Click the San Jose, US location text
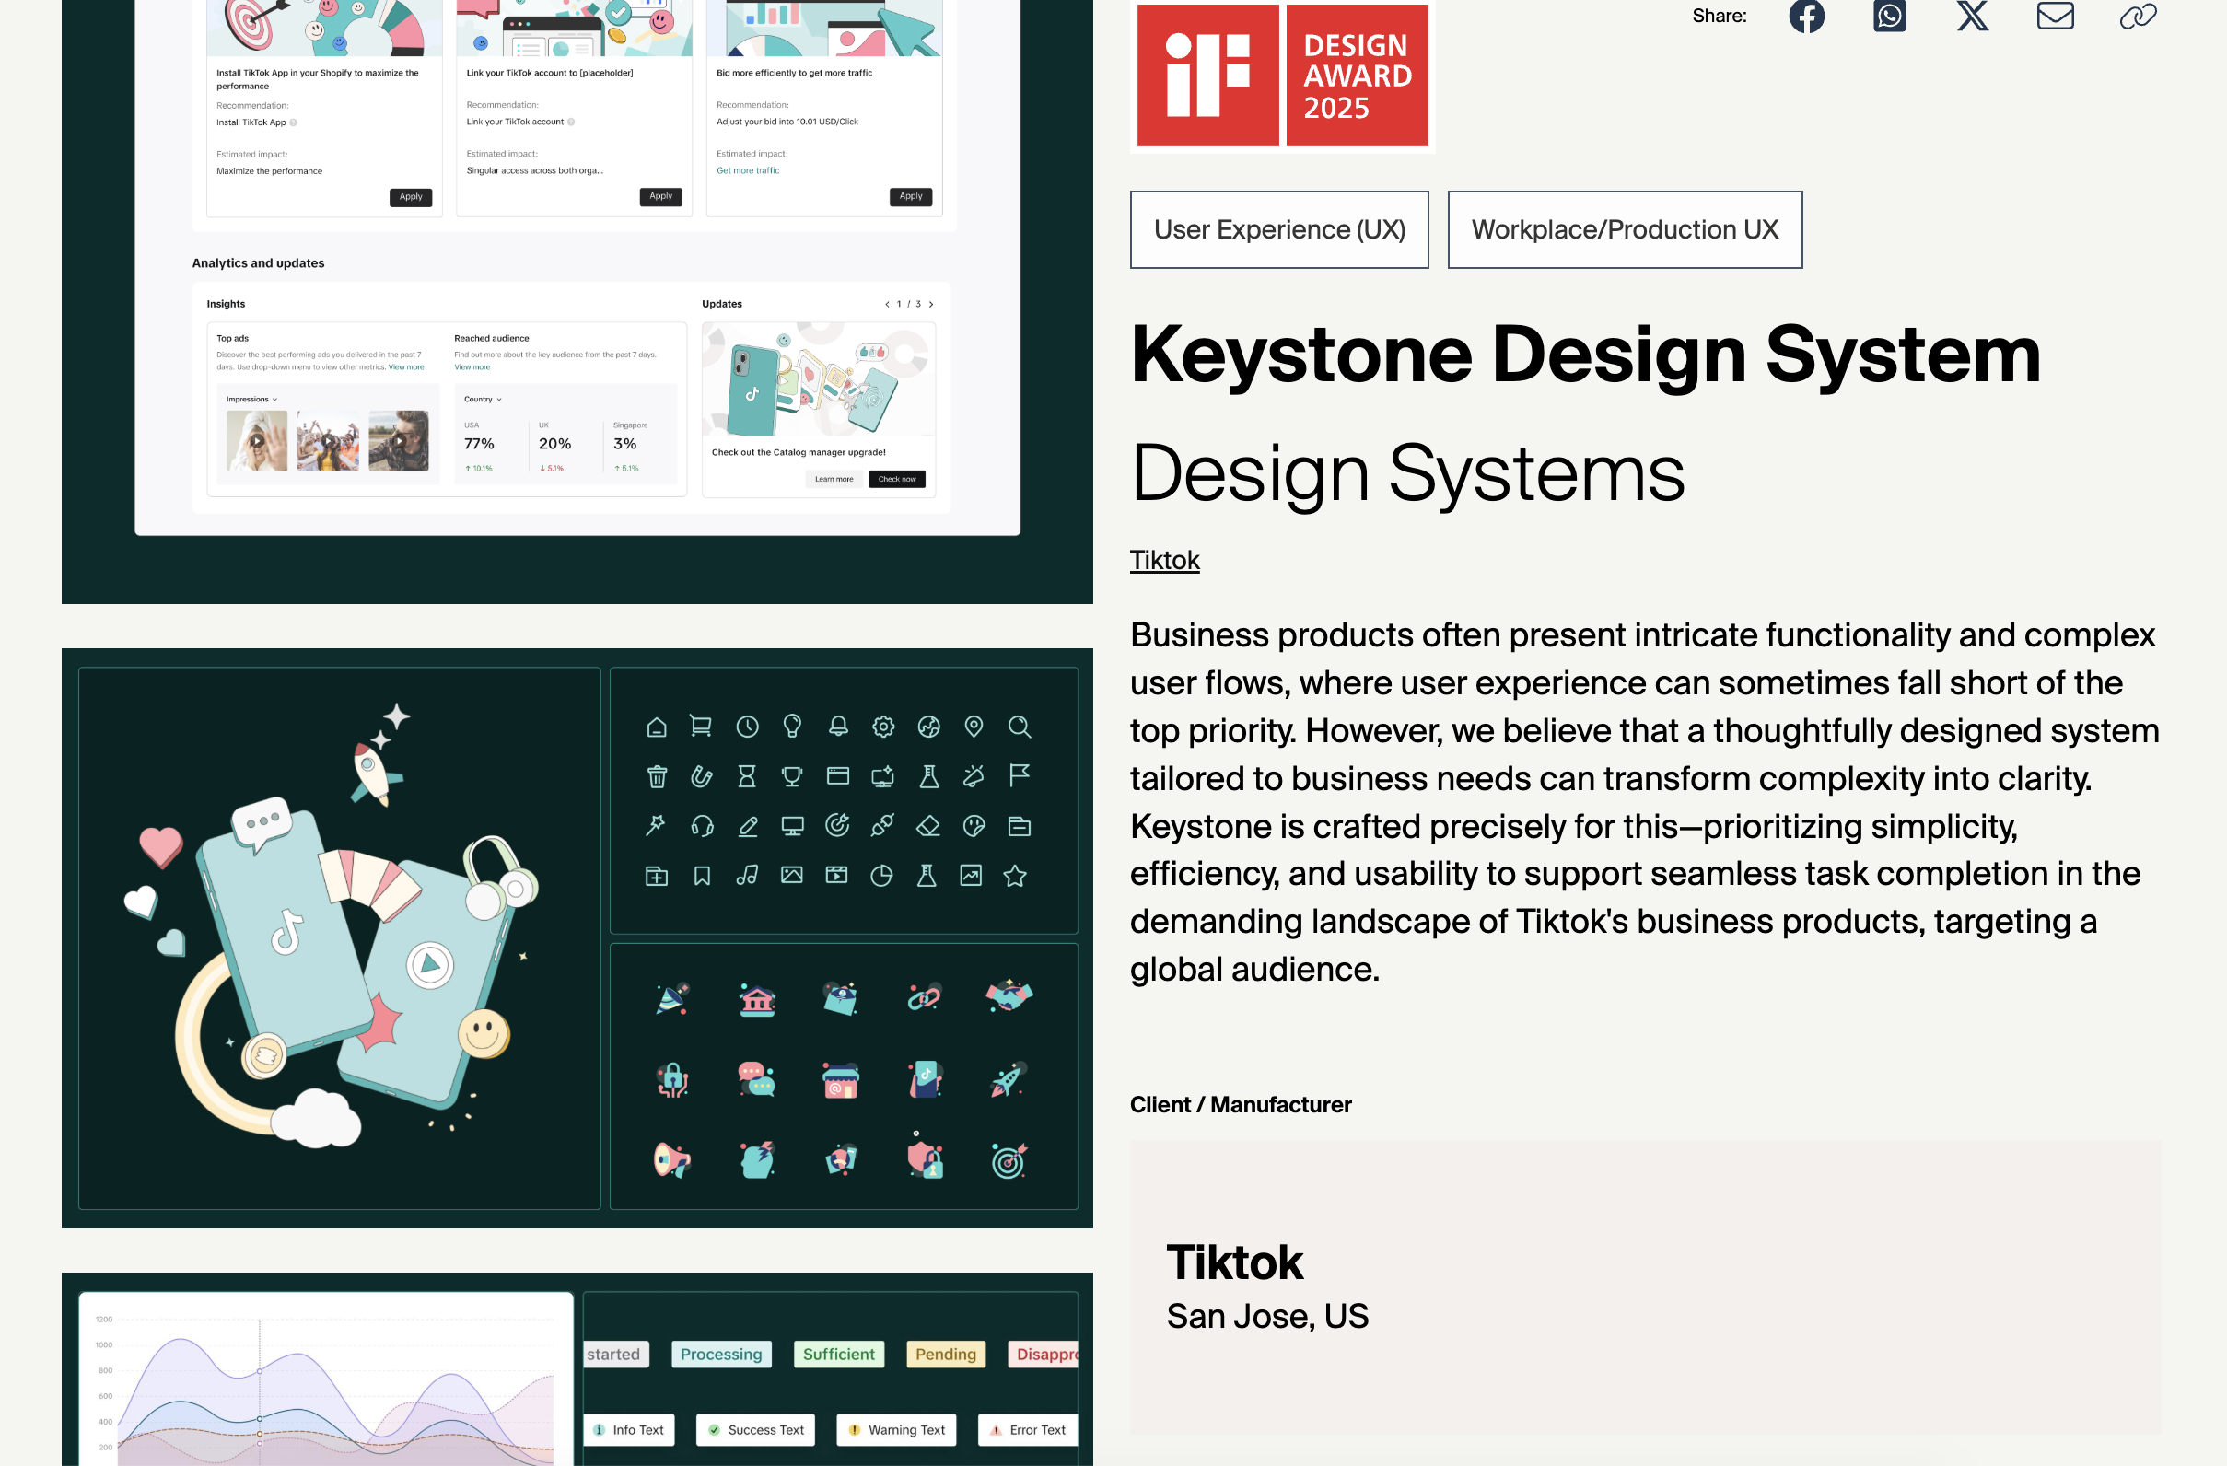 click(1267, 1315)
